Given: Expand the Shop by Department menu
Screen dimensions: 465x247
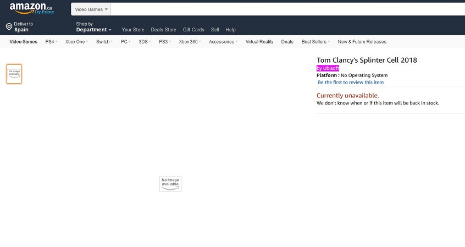Looking at the screenshot, I should [x=93, y=27].
